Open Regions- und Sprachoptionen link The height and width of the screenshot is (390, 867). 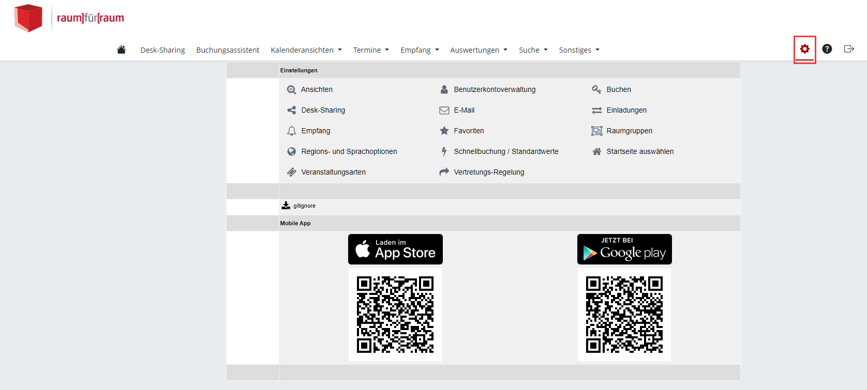(349, 151)
